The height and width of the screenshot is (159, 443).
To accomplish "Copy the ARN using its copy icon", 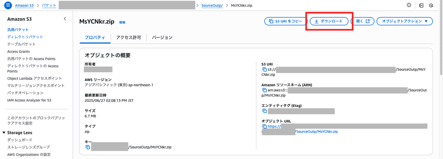I will point(264,90).
